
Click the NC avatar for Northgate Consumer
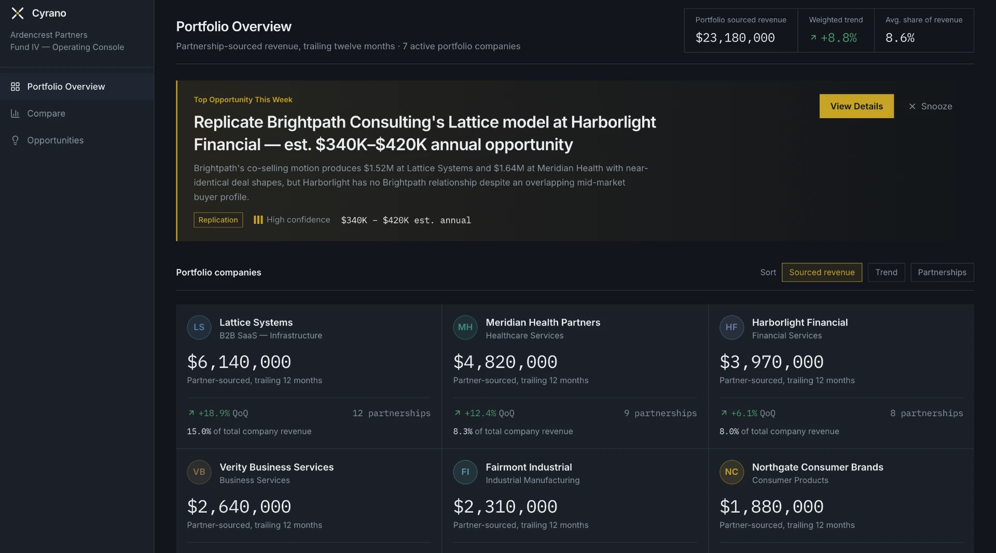point(731,472)
